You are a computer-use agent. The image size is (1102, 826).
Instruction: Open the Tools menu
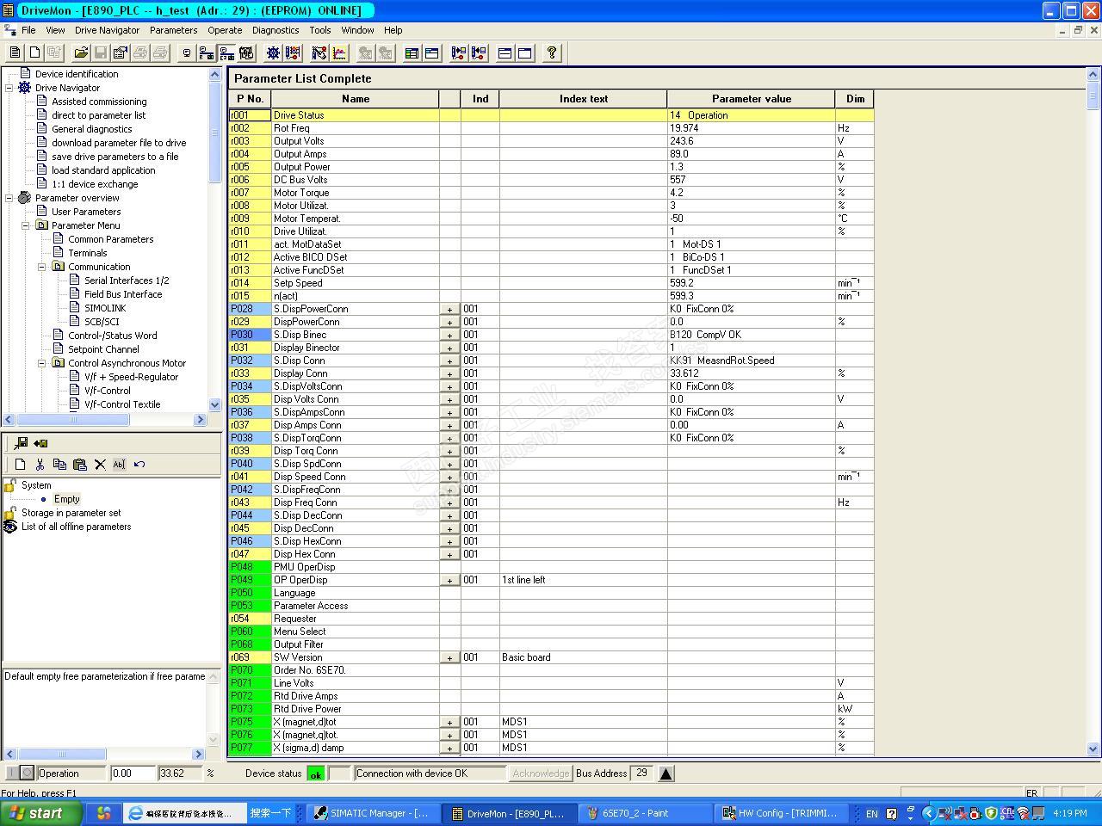click(x=320, y=30)
